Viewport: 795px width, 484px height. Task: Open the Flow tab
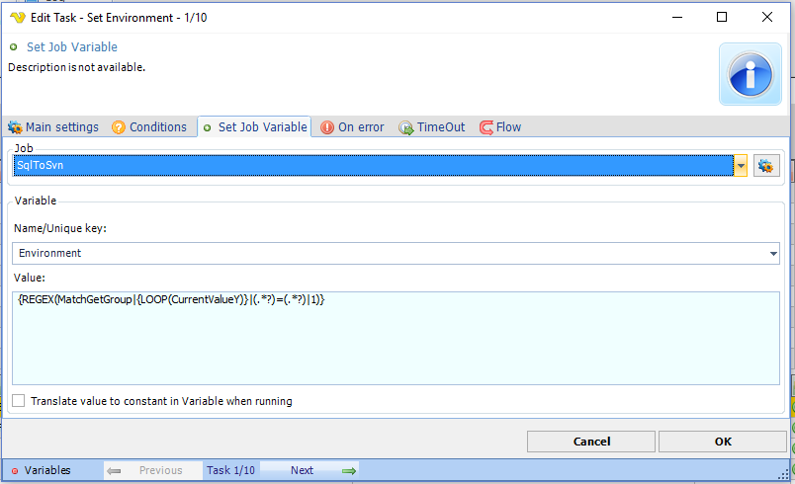tap(500, 127)
